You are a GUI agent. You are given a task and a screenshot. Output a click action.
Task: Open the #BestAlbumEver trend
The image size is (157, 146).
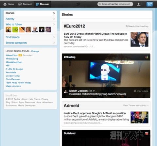(x=14, y=62)
